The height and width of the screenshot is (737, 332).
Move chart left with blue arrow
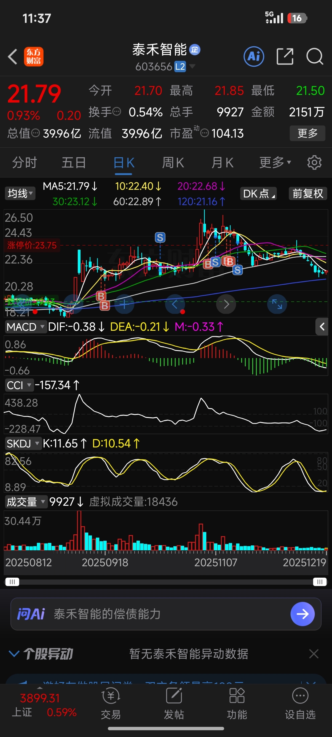(x=175, y=304)
